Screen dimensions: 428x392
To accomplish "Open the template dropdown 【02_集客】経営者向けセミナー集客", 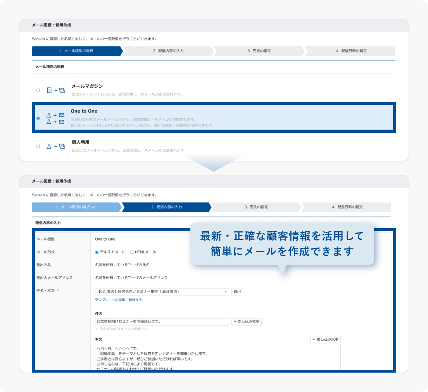I will tap(162, 292).
